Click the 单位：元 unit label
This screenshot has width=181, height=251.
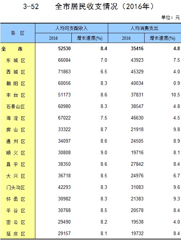(171, 17)
